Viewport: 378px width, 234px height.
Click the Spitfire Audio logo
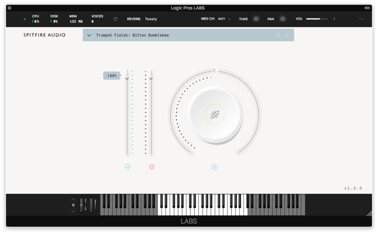[x=44, y=35]
